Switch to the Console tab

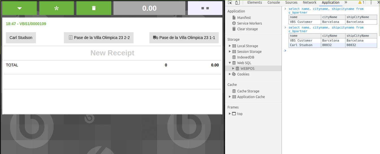(274, 3)
